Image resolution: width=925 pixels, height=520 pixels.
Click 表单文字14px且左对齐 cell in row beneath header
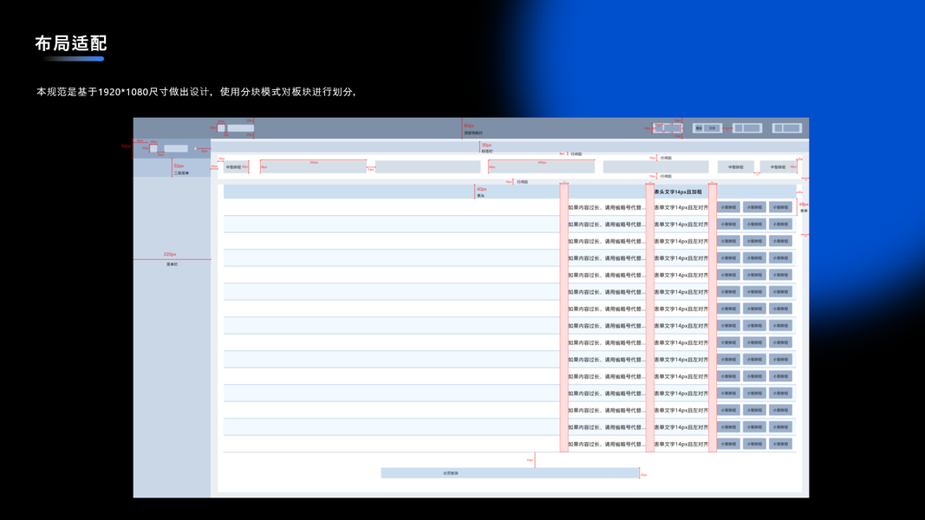681,207
